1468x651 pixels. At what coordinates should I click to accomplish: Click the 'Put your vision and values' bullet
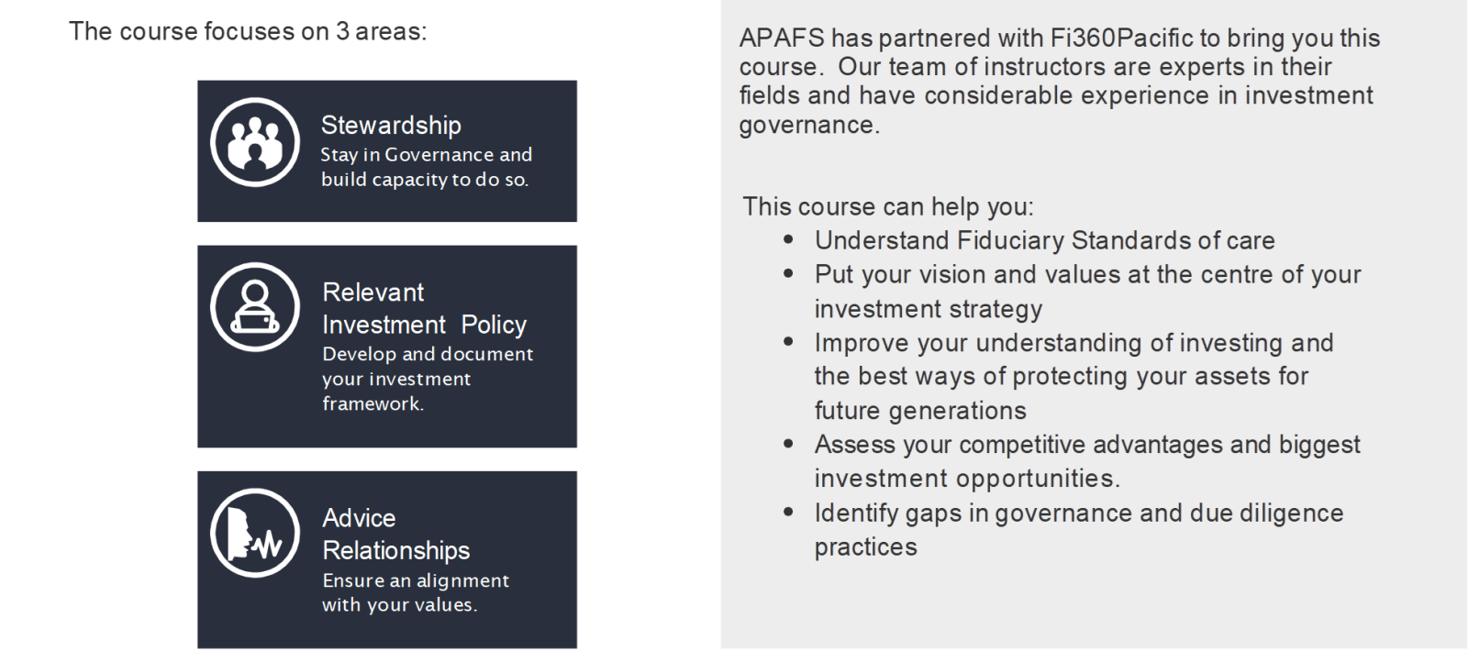1087,292
